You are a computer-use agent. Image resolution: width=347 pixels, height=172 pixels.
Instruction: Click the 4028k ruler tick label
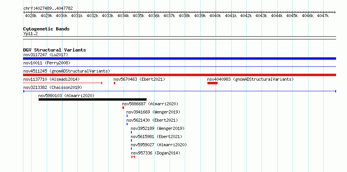pyautogui.click(x=31, y=16)
